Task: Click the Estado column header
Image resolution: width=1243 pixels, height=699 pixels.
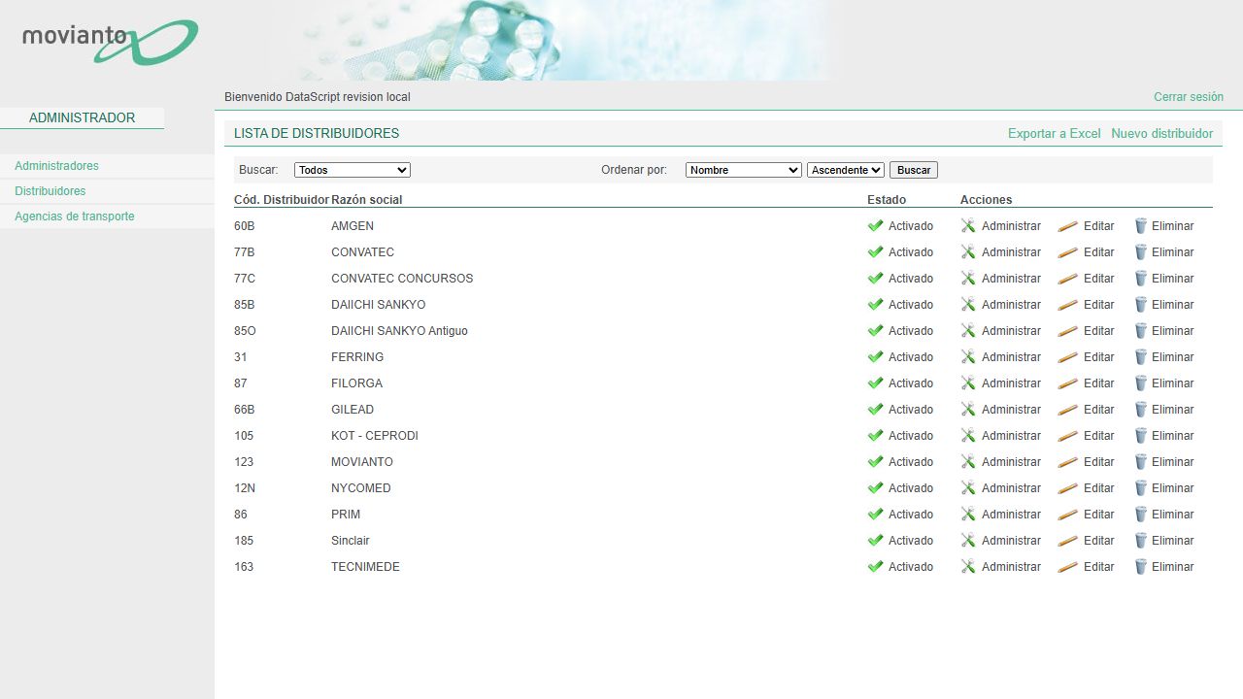Action: [887, 200]
